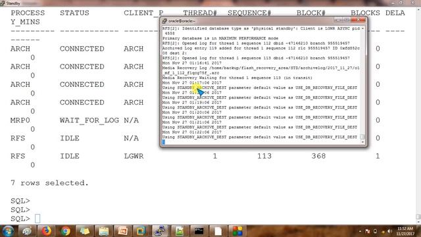Image resolution: width=421 pixels, height=237 pixels.
Task: Click the SEQUENCE# column header
Action: [249, 13]
